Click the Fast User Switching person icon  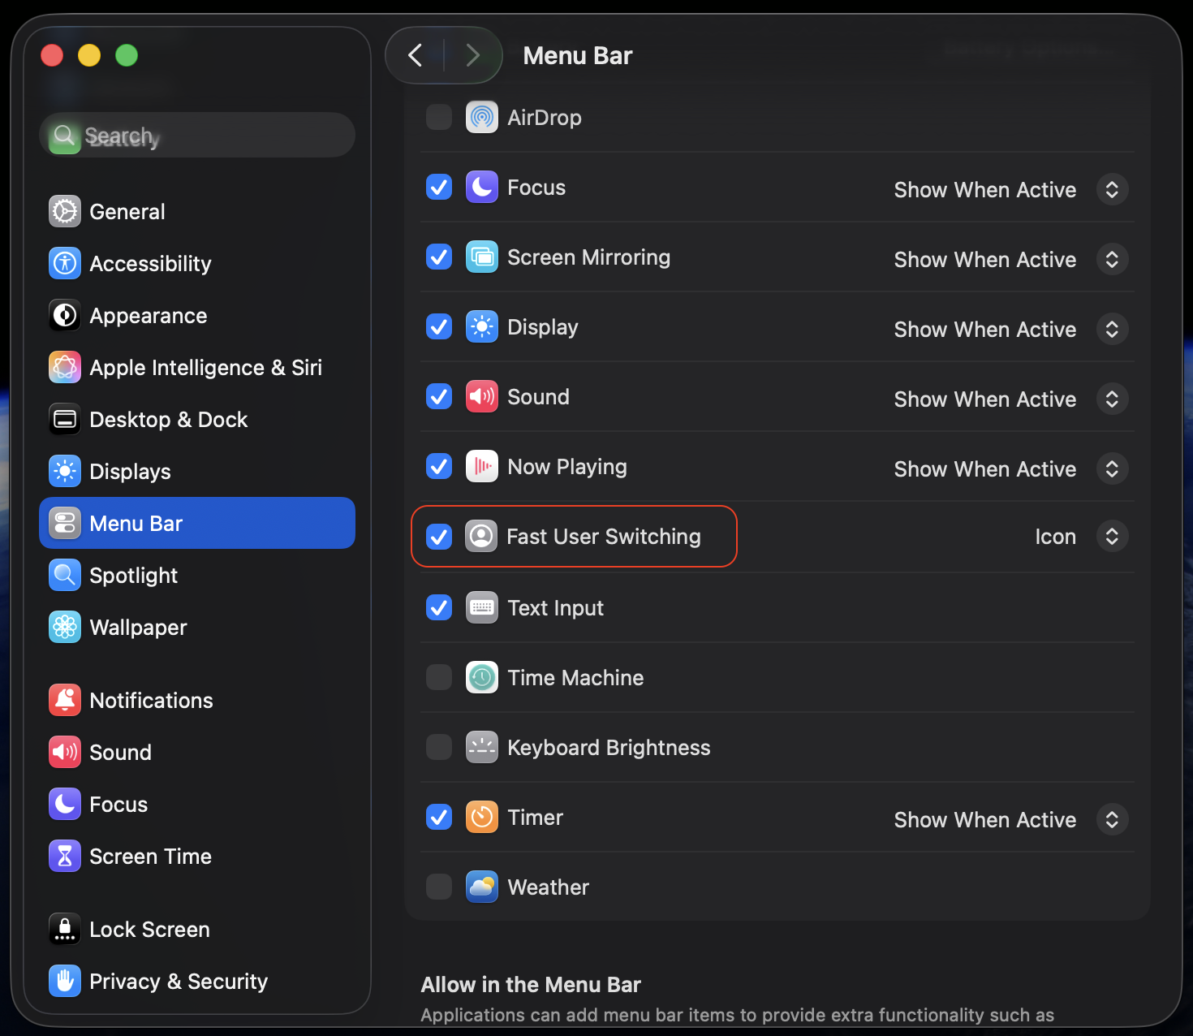481,537
